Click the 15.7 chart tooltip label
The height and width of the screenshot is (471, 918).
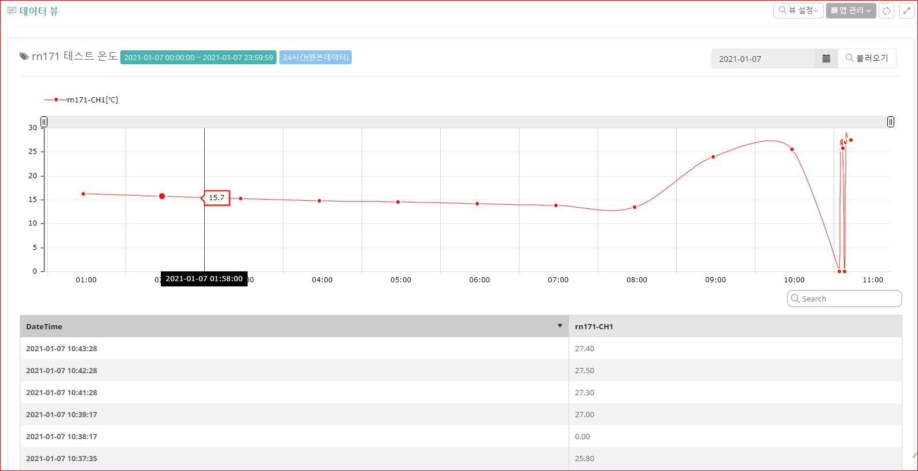click(x=216, y=198)
